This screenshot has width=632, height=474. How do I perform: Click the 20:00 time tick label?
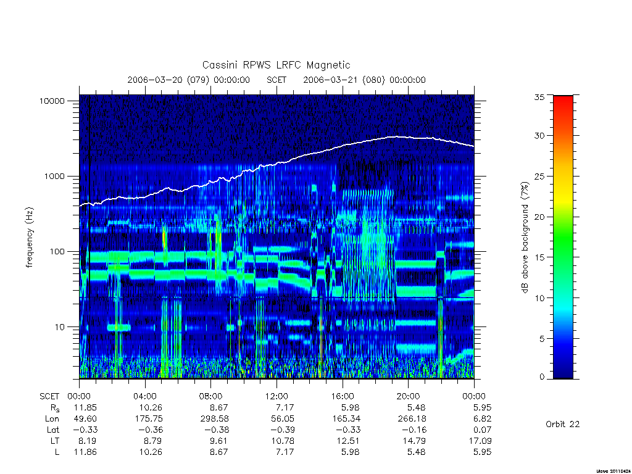[409, 396]
